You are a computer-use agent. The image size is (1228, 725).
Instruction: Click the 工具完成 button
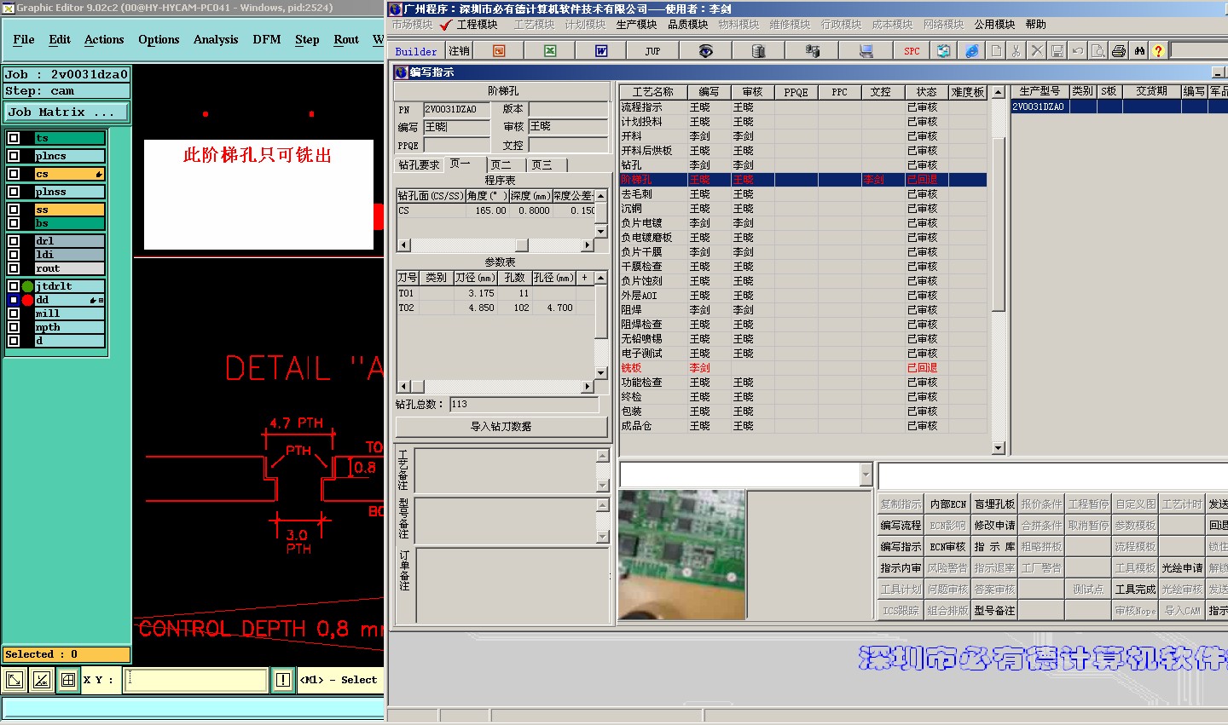[x=1135, y=590]
